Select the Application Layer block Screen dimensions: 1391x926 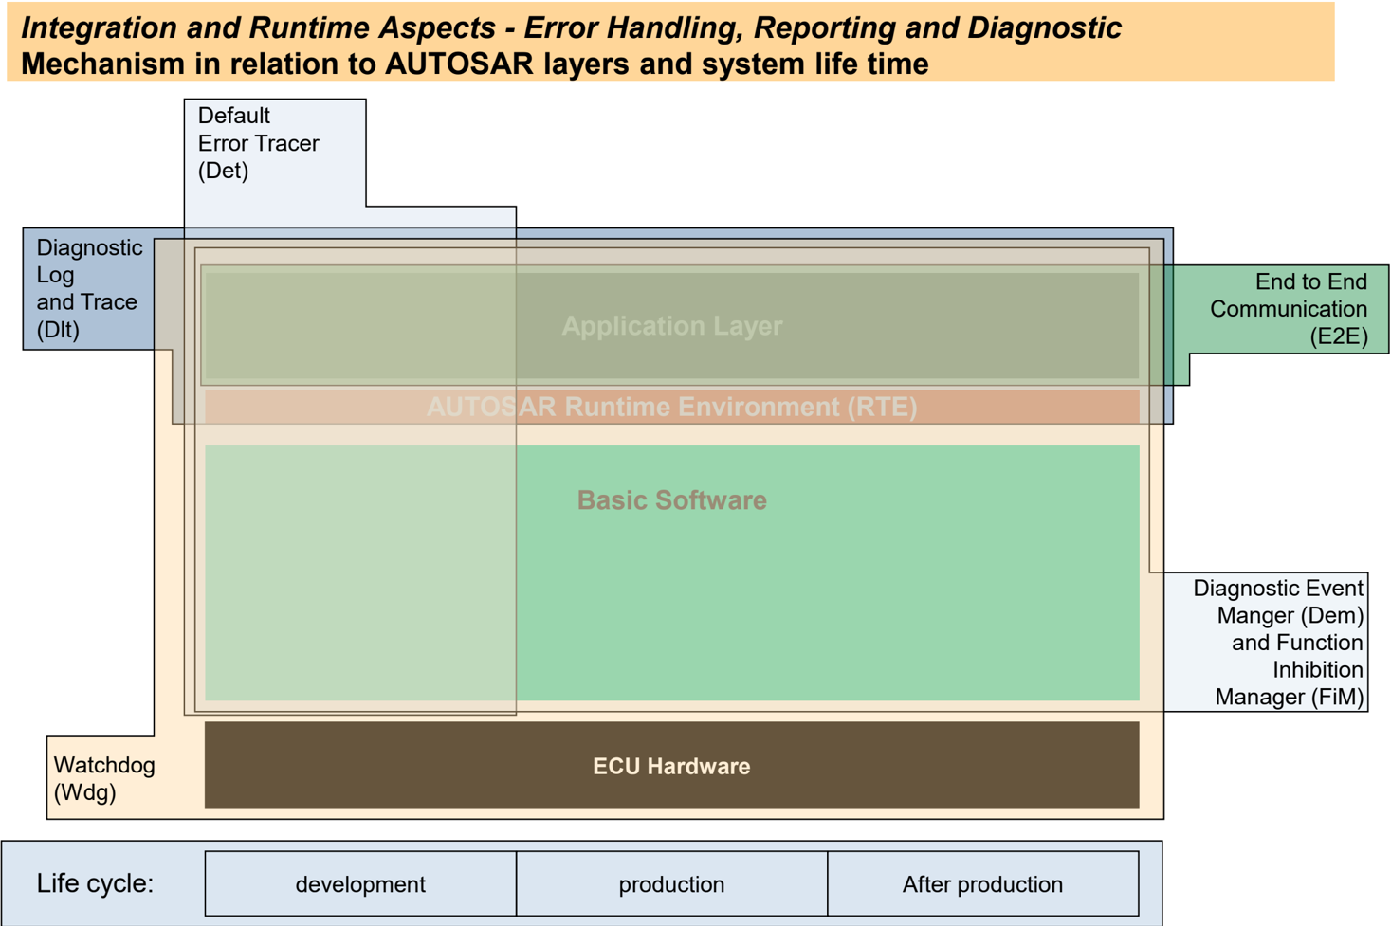pos(671,326)
